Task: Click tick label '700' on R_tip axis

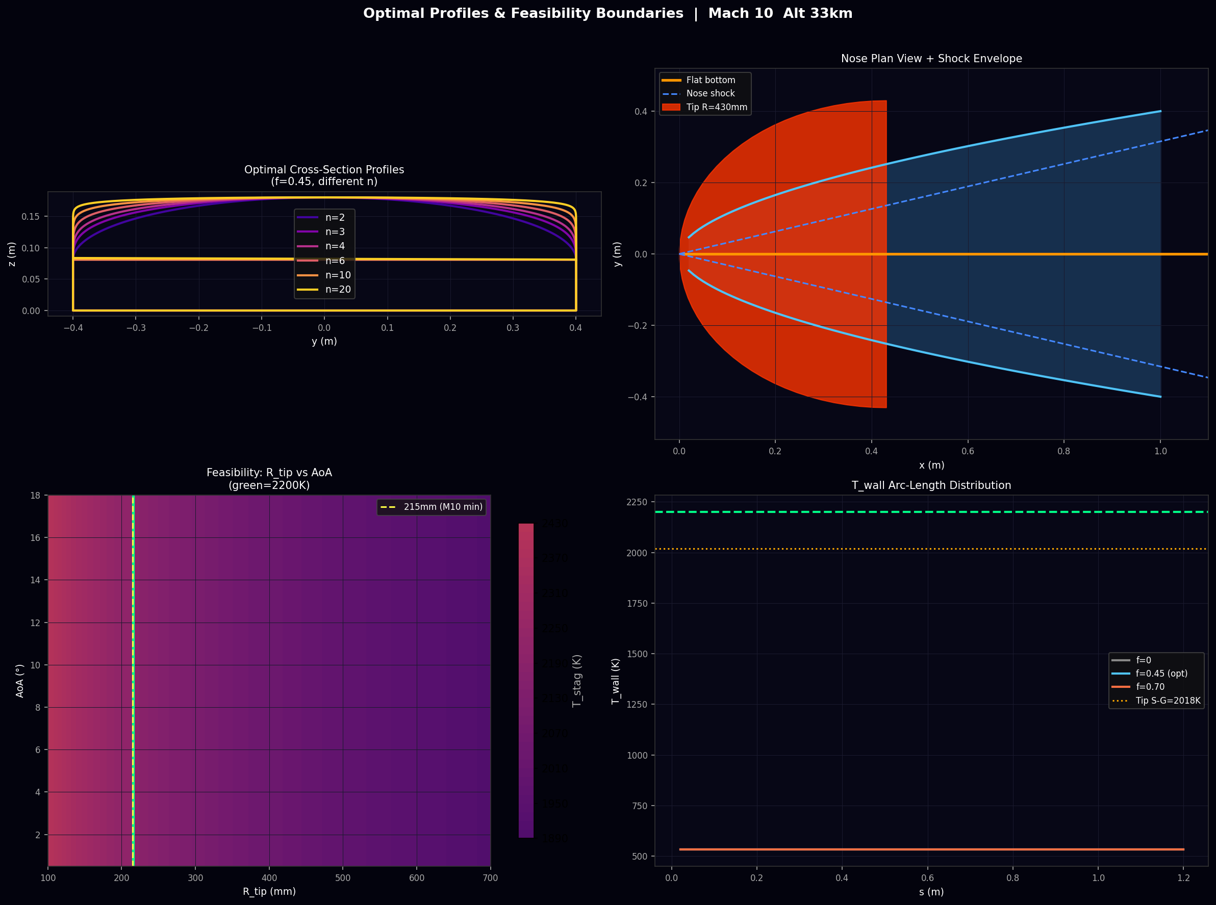Action: click(x=491, y=877)
